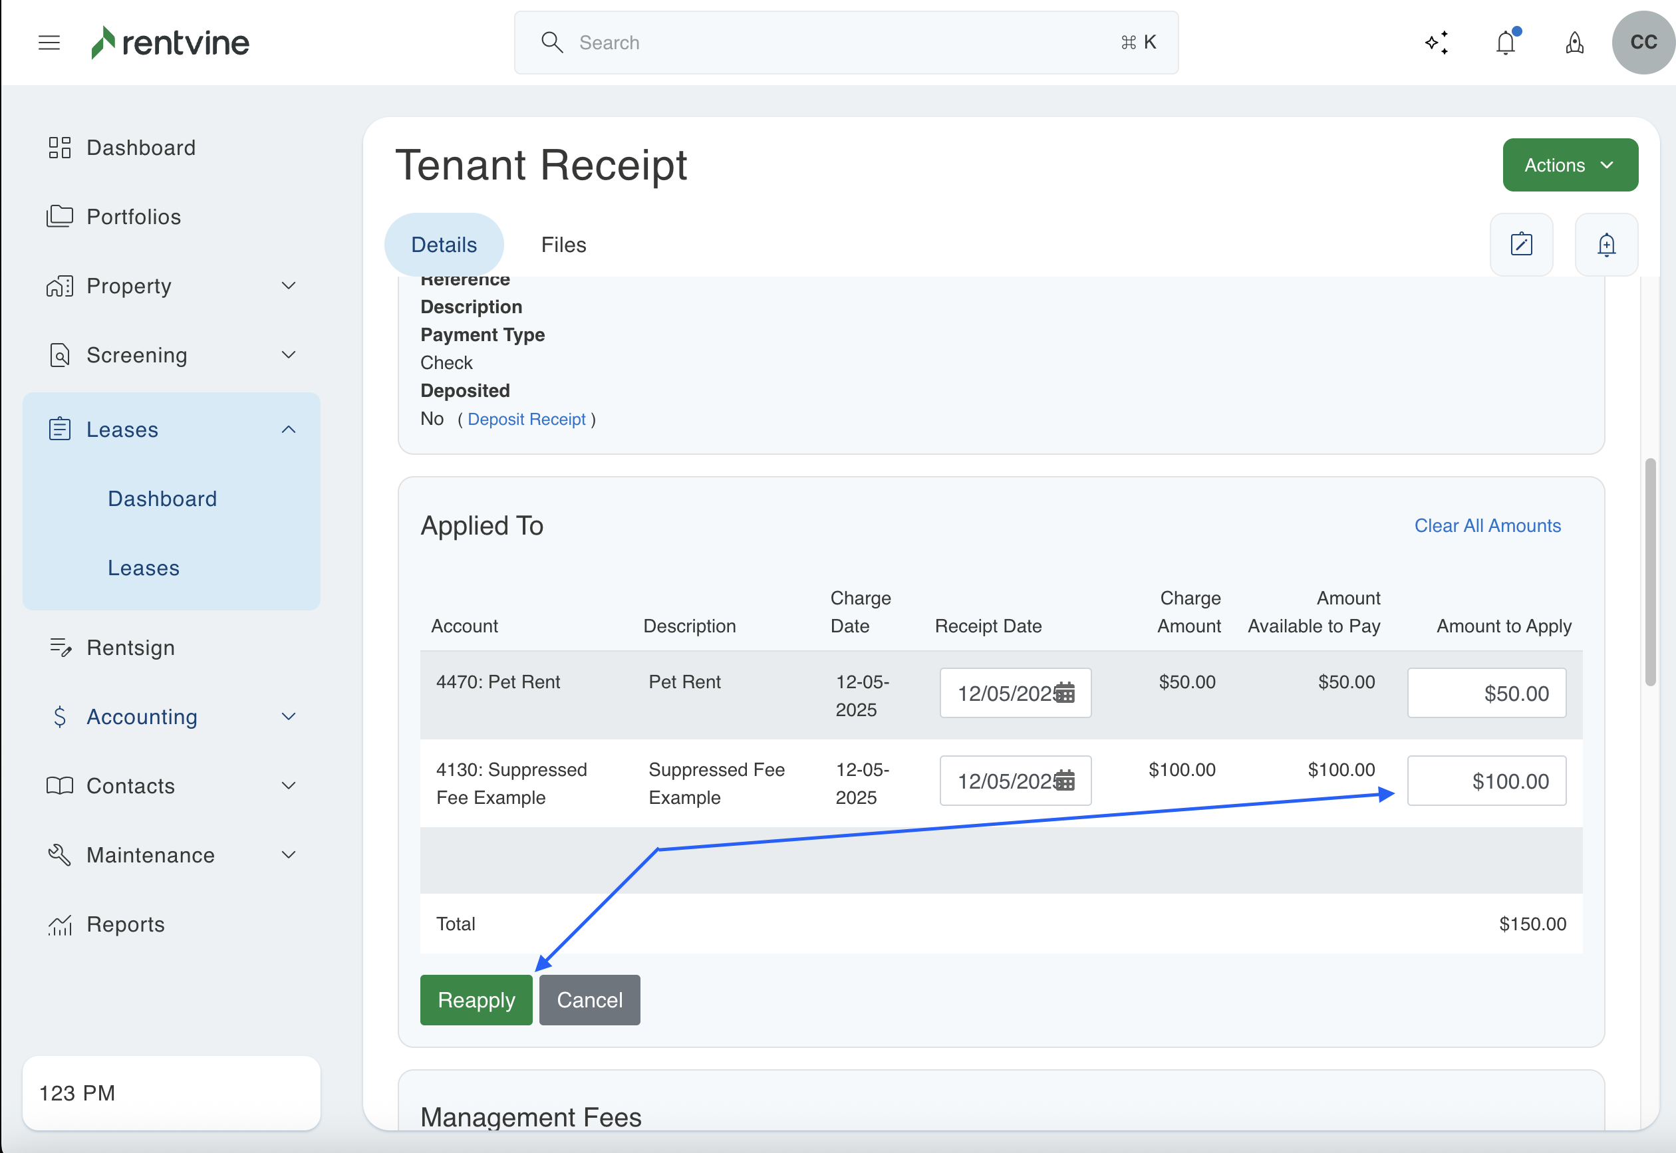Open the notifications bell icon
The height and width of the screenshot is (1153, 1676).
(1506, 43)
